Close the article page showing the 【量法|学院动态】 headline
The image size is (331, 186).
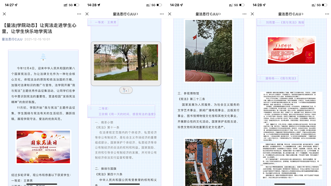click(4, 14)
